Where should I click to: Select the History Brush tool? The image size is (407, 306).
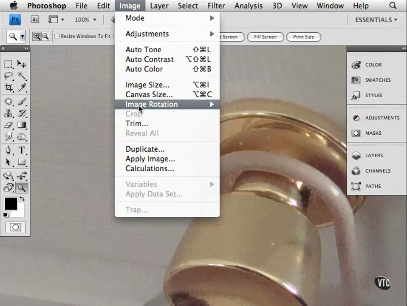pyautogui.click(x=22, y=113)
